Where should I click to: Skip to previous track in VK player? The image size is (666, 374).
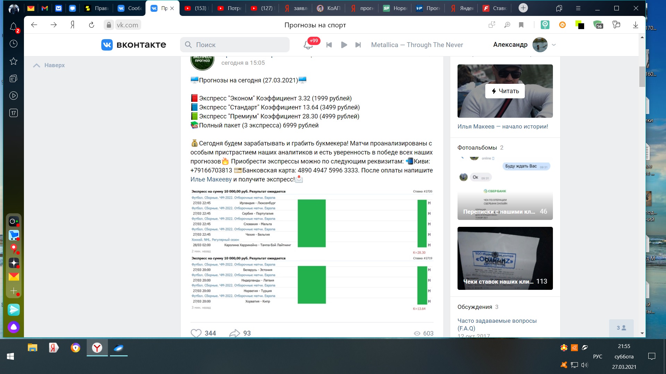(x=329, y=45)
